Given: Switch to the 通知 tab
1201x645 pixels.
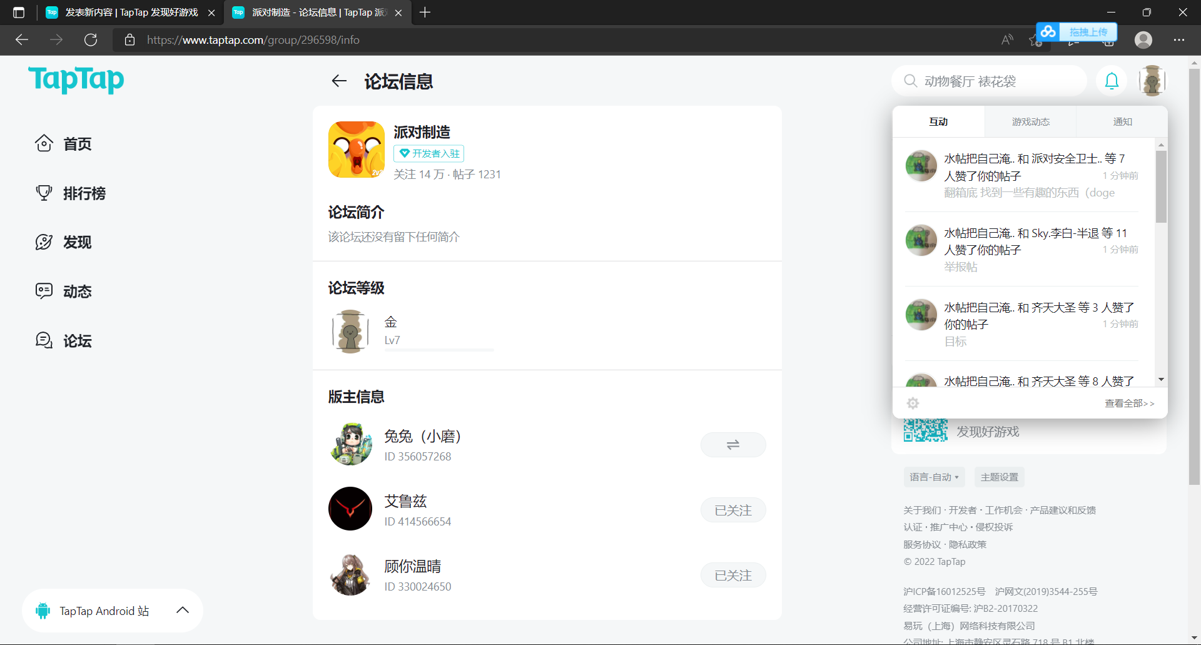Looking at the screenshot, I should [x=1122, y=122].
